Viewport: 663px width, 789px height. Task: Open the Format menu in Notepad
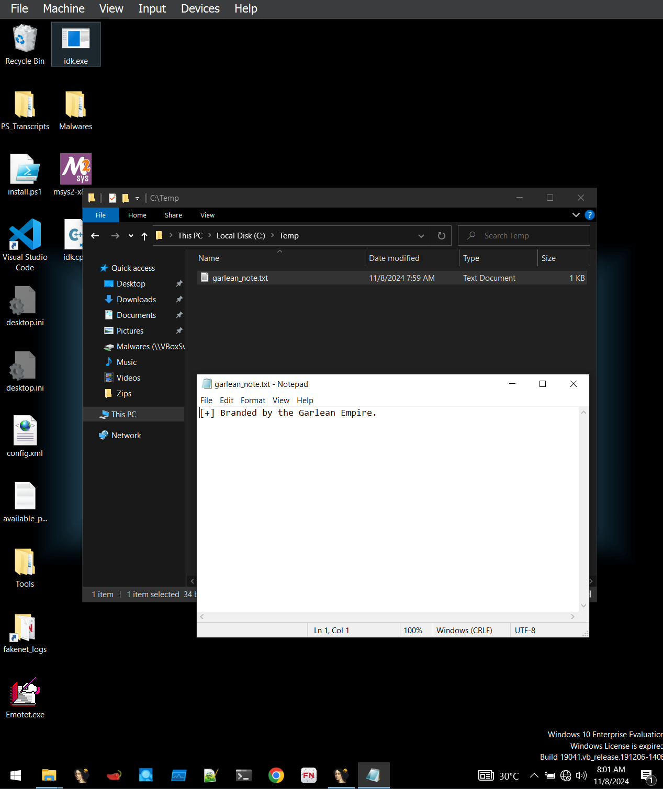click(253, 401)
